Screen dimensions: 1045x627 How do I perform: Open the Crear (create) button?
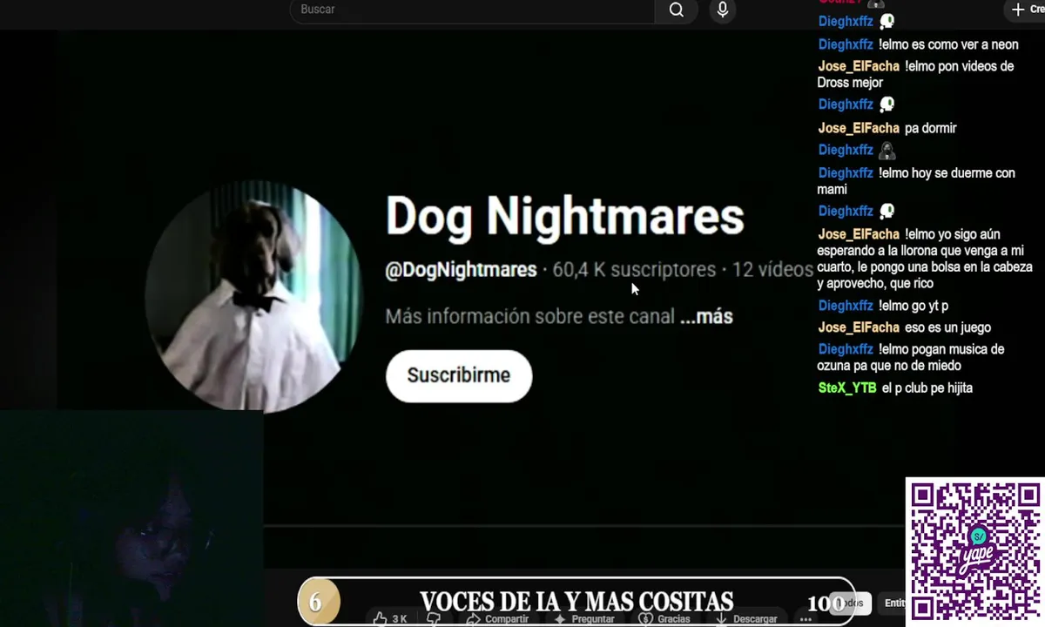[x=1025, y=10]
